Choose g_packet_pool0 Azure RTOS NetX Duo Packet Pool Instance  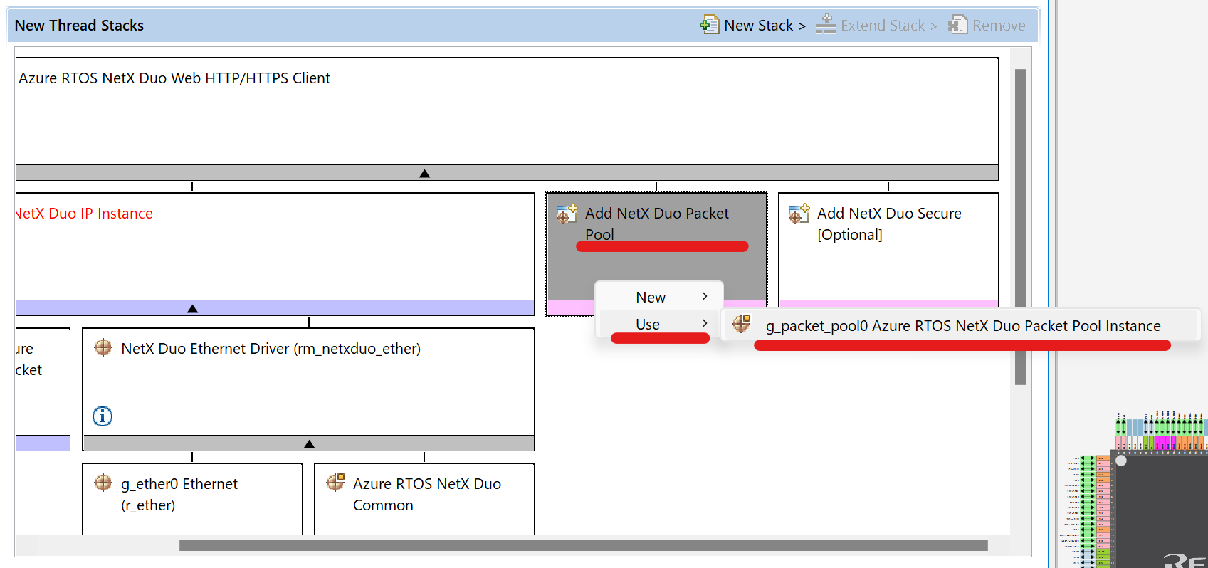point(960,325)
